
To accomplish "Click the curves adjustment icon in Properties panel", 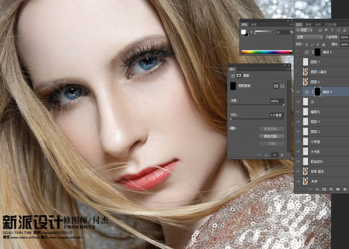I will tap(233, 76).
